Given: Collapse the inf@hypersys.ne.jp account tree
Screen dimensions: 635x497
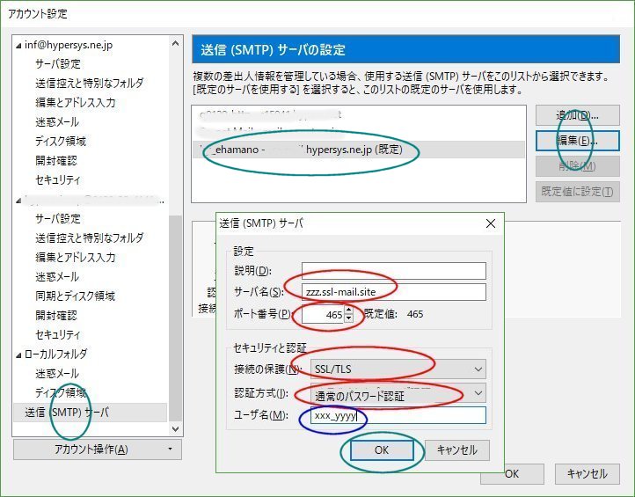Looking at the screenshot, I should click(x=19, y=45).
